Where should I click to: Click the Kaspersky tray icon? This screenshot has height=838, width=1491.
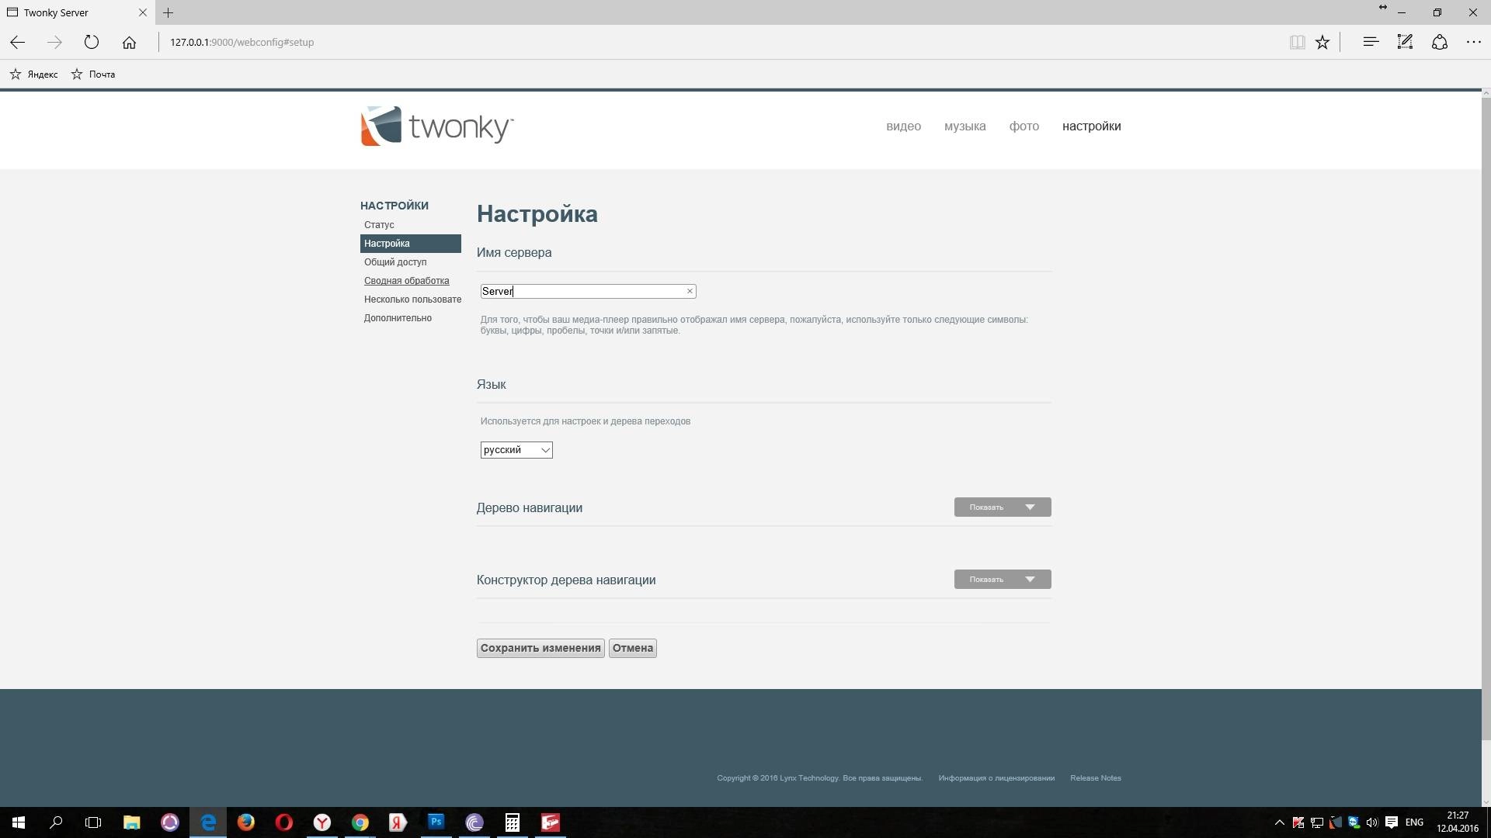[1298, 822]
